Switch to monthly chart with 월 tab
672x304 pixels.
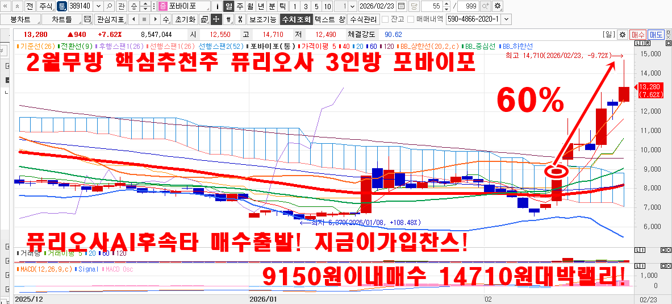pyautogui.click(x=251, y=6)
